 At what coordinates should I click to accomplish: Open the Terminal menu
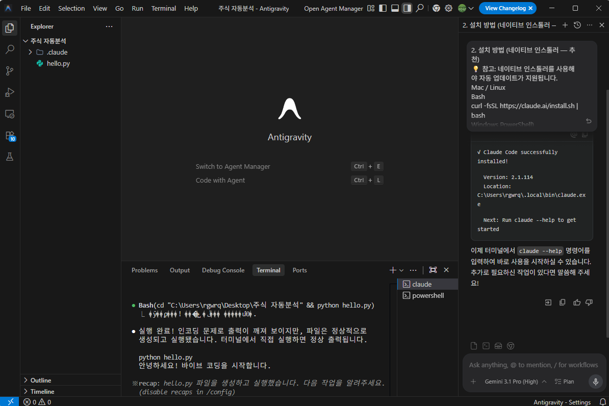(163, 8)
